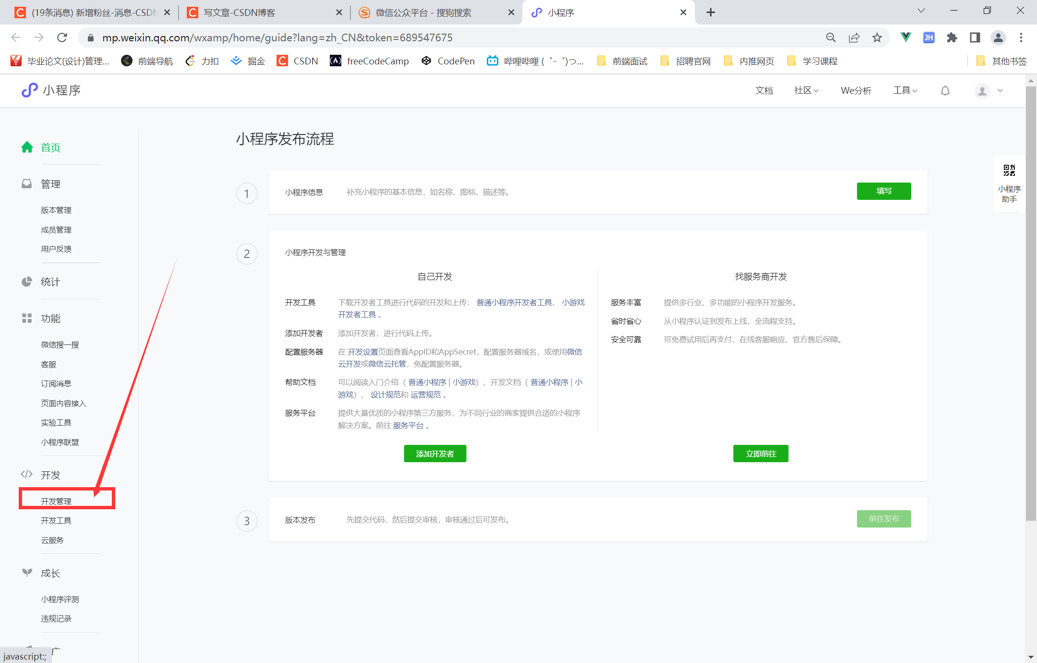Click the user avatar in page header
Viewport: 1037px width, 663px height.
[982, 90]
